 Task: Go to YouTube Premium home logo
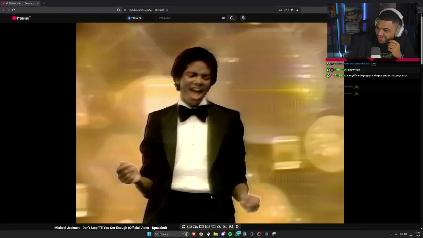(x=20, y=18)
